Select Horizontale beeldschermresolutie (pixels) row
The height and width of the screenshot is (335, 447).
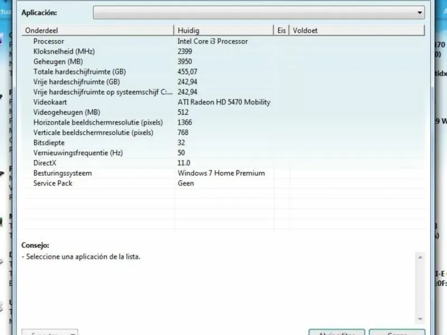point(223,122)
